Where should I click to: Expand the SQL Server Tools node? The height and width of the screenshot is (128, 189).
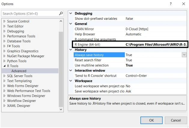[5, 76]
